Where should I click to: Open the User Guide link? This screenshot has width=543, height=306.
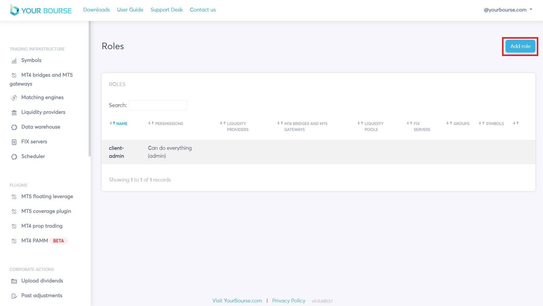[130, 10]
